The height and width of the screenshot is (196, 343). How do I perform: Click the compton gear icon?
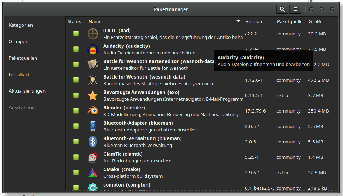[93, 187]
